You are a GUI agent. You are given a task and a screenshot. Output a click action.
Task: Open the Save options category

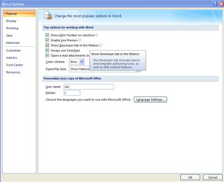(x=9, y=35)
